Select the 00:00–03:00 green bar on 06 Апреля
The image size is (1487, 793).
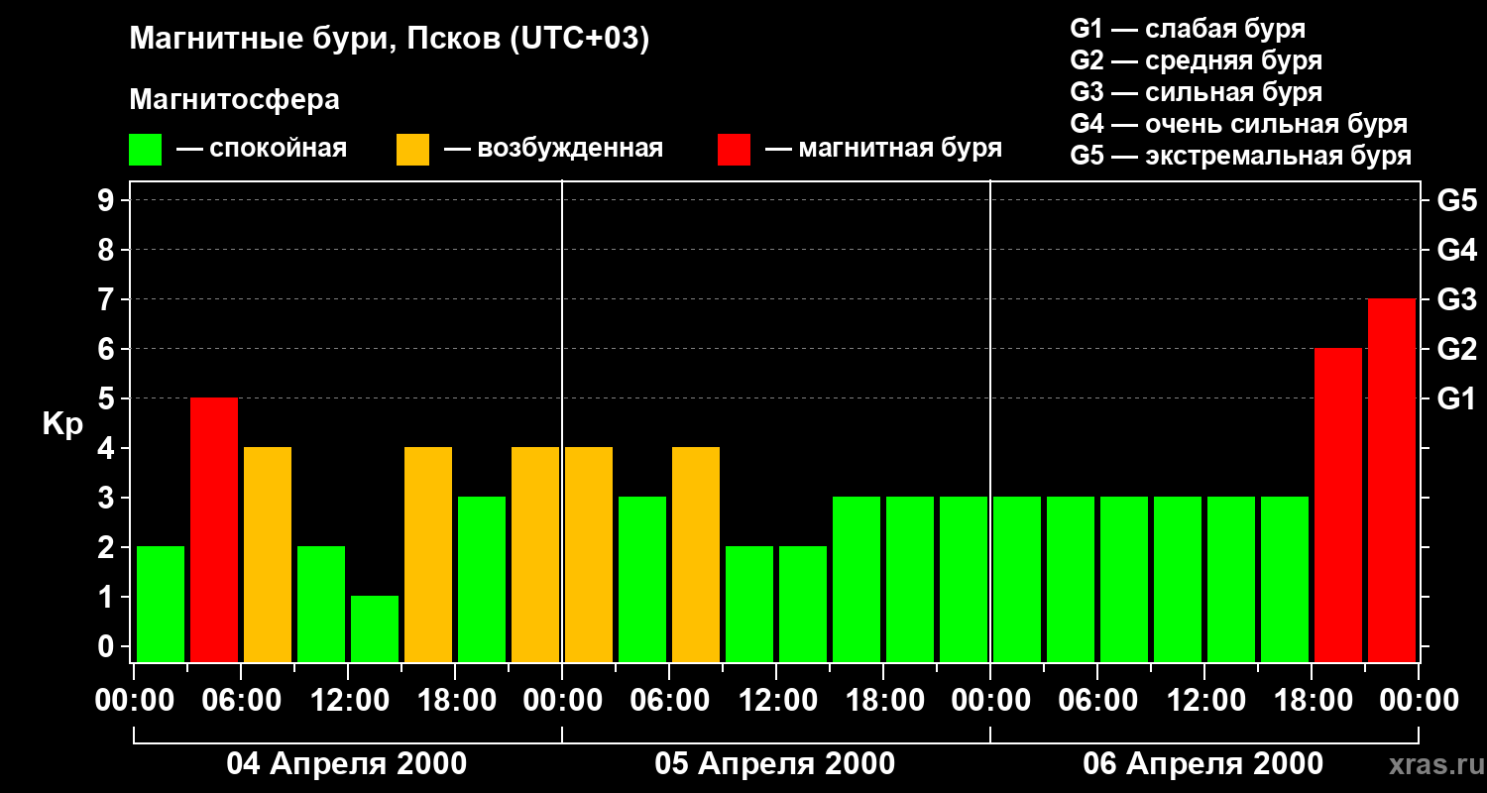(x=1017, y=579)
